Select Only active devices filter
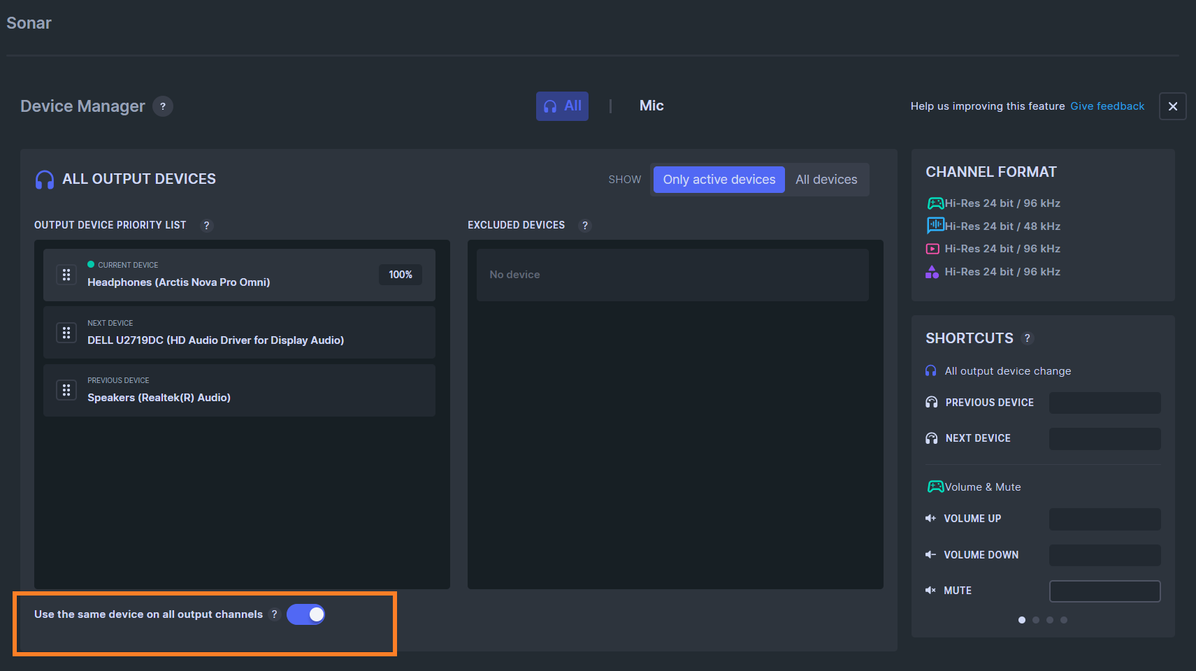 (x=719, y=180)
